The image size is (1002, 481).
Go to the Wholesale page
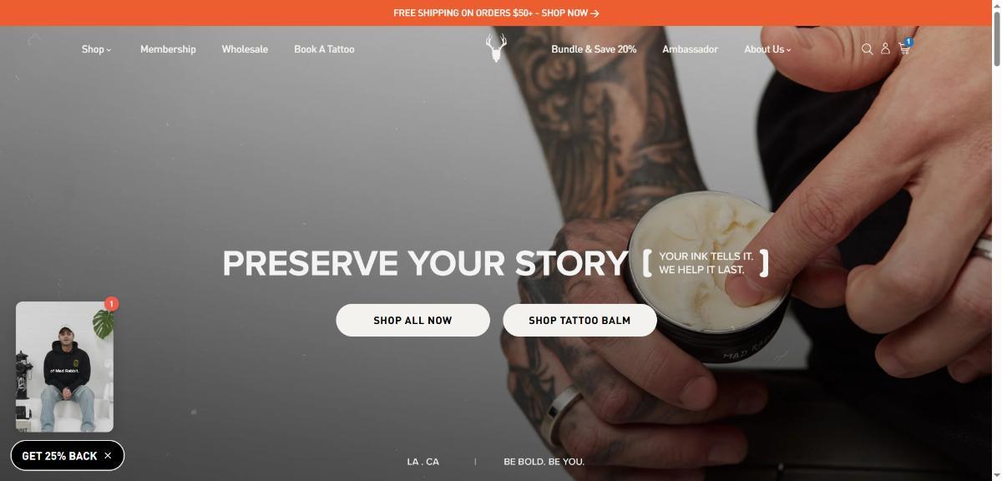245,49
